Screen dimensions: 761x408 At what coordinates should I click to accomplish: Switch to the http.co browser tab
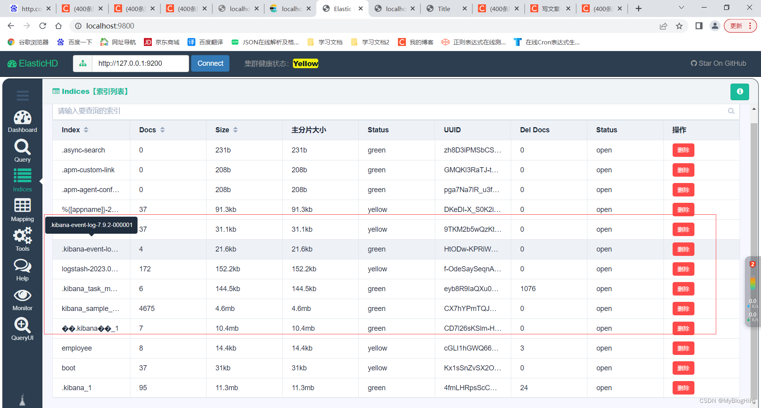[31, 9]
